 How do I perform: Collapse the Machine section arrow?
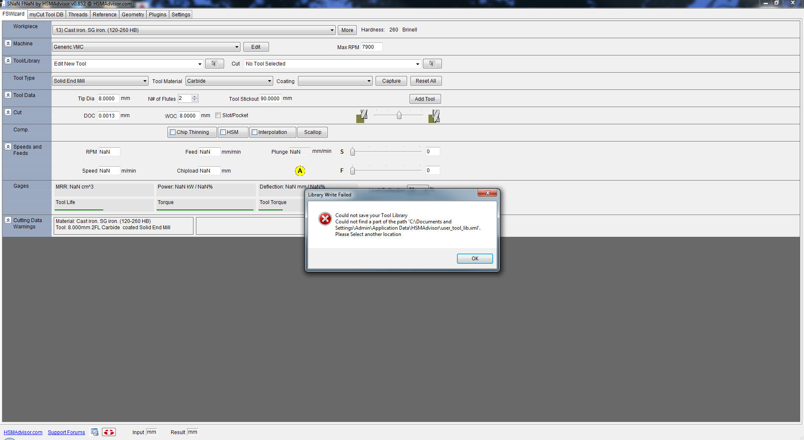(x=8, y=43)
